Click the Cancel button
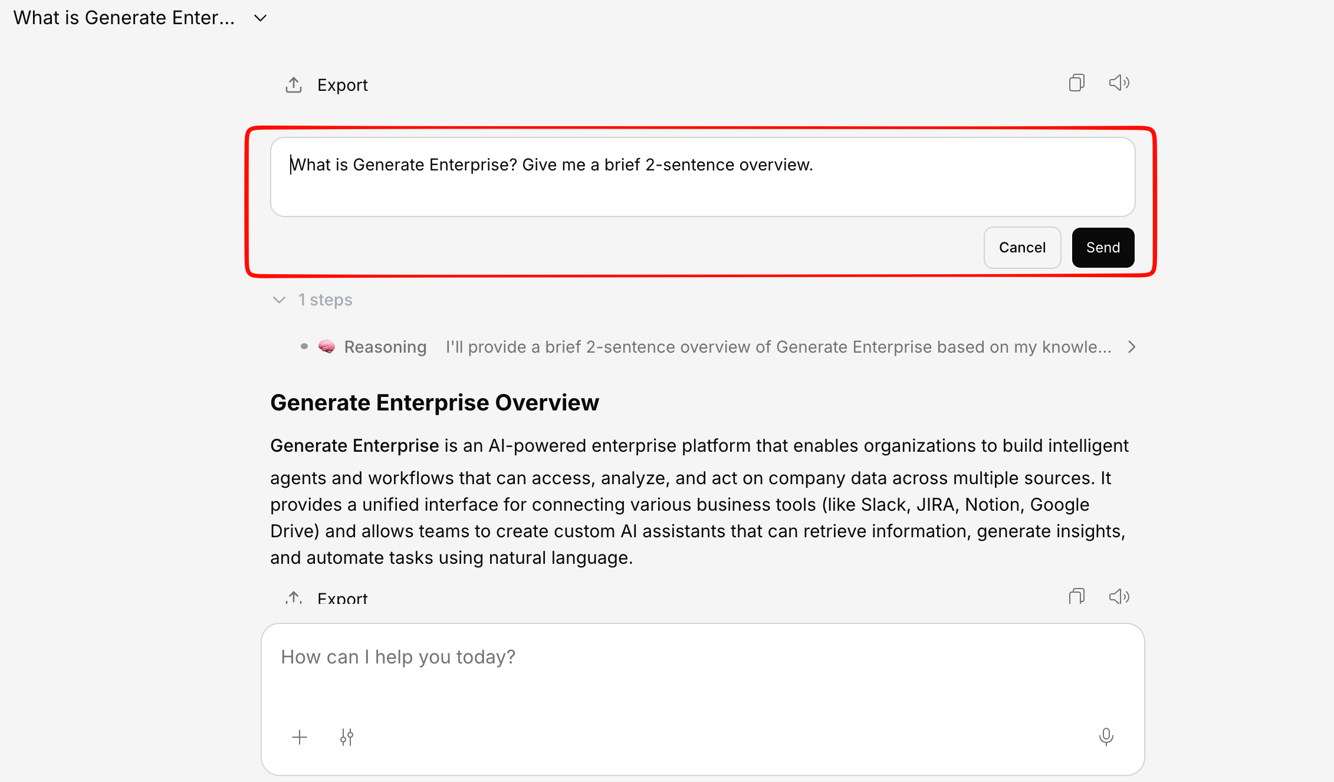 (1022, 248)
